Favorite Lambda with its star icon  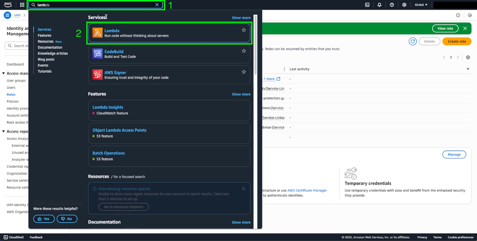pyautogui.click(x=244, y=30)
